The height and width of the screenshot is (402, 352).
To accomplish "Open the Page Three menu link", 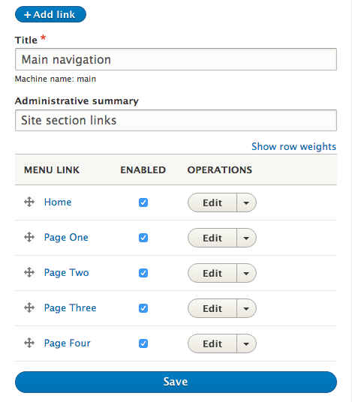I will [70, 308].
